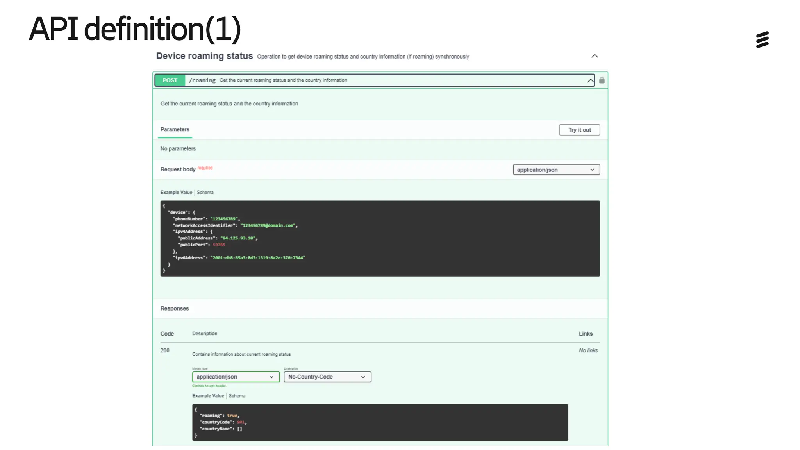Image resolution: width=800 pixels, height=450 pixels.
Task: Select response Schema tab
Action: (x=237, y=396)
